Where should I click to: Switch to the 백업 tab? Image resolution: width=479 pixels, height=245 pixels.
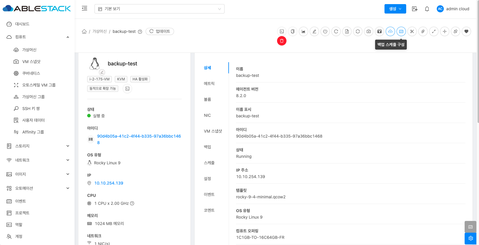[x=208, y=147]
